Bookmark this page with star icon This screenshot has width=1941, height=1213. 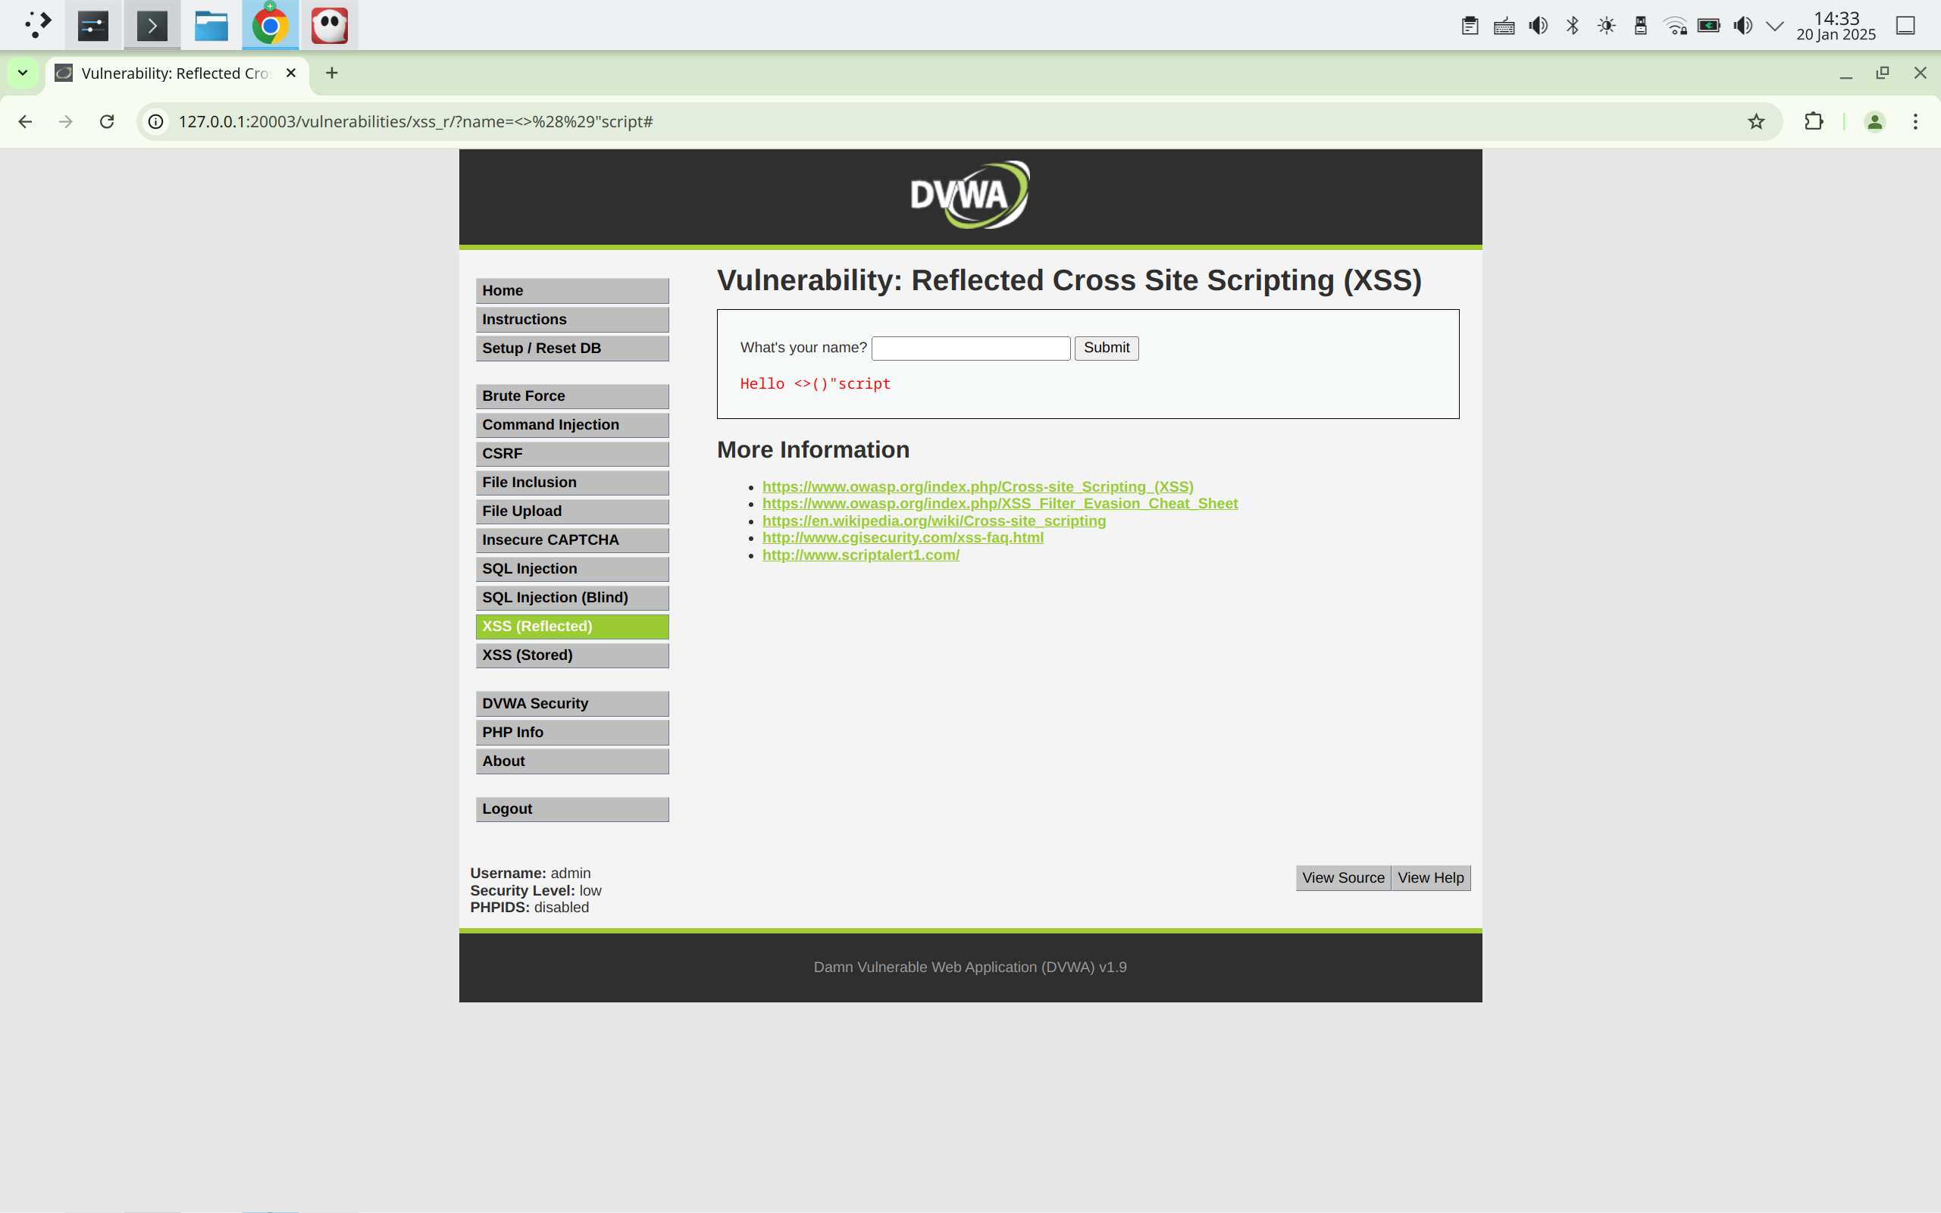[x=1755, y=121]
